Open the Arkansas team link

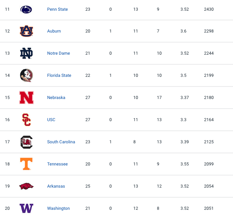pos(56,186)
